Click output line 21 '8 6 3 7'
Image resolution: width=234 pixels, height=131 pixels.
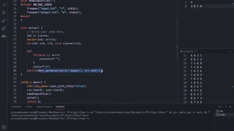pos(196,94)
